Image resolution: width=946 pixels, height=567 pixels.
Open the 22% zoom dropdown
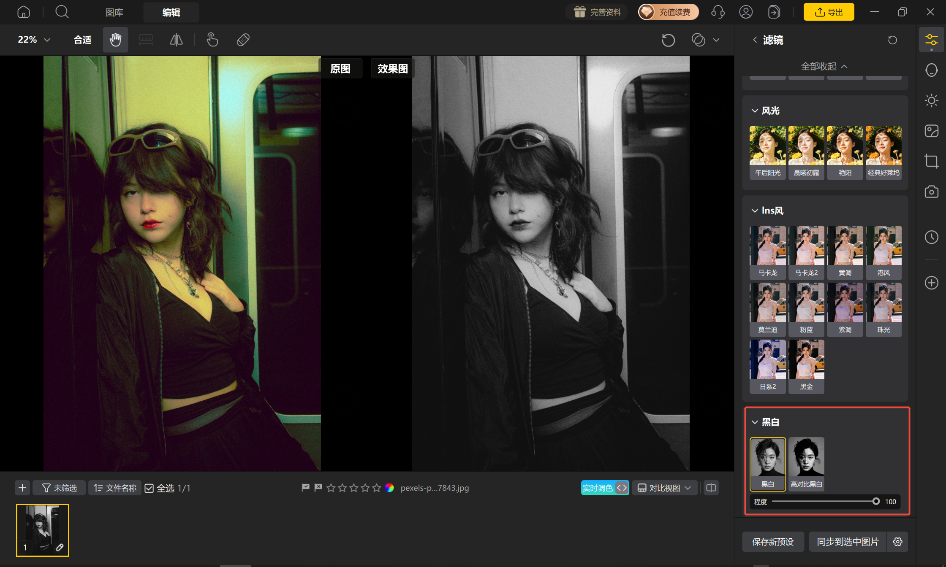click(34, 40)
